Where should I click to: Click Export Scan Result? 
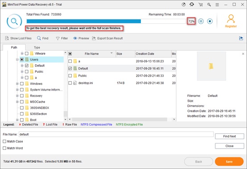pos(107,38)
